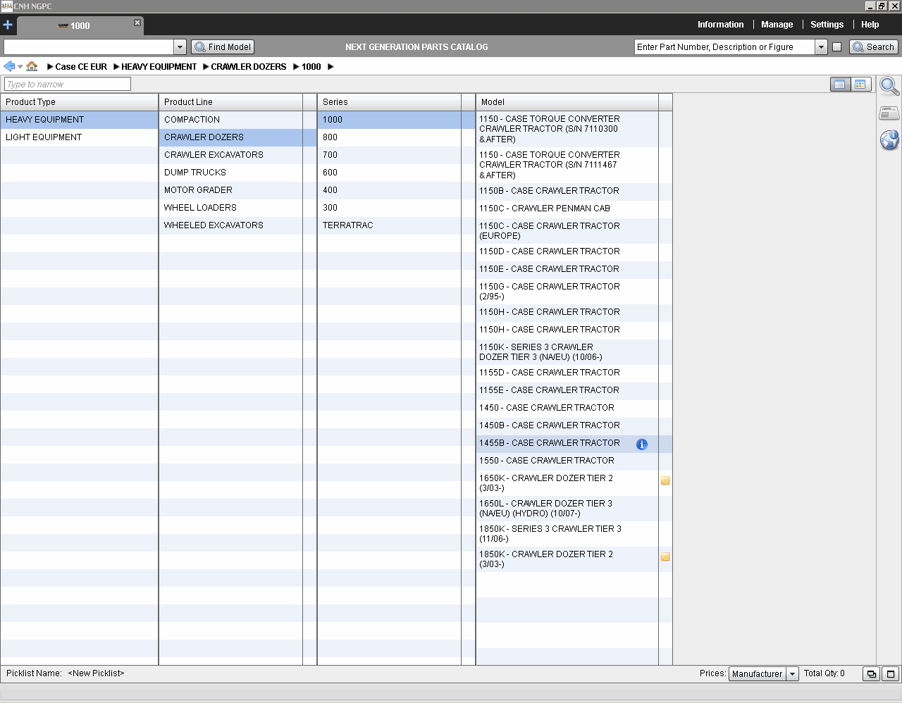The height and width of the screenshot is (703, 902).
Task: Select the 1000 catalog tab
Action: pyautogui.click(x=80, y=26)
